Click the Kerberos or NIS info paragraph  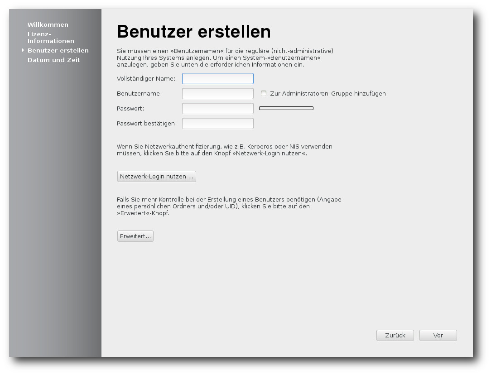coord(224,150)
